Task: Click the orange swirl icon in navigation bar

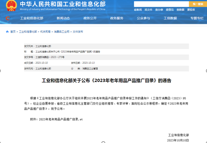Action: pyautogui.click(x=8, y=18)
